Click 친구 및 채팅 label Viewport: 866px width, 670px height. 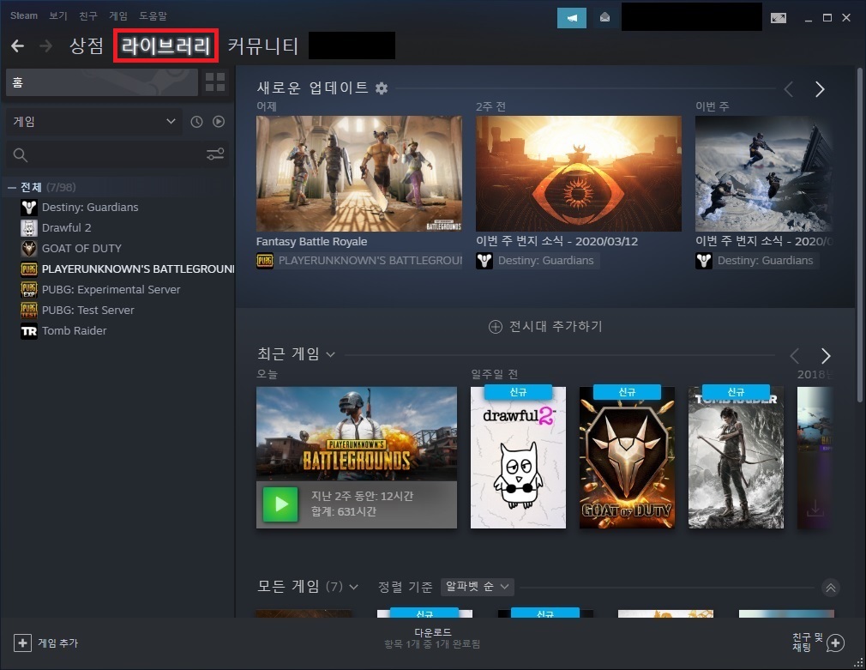(807, 643)
